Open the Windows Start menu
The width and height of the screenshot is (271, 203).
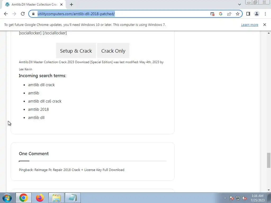(x=7, y=198)
